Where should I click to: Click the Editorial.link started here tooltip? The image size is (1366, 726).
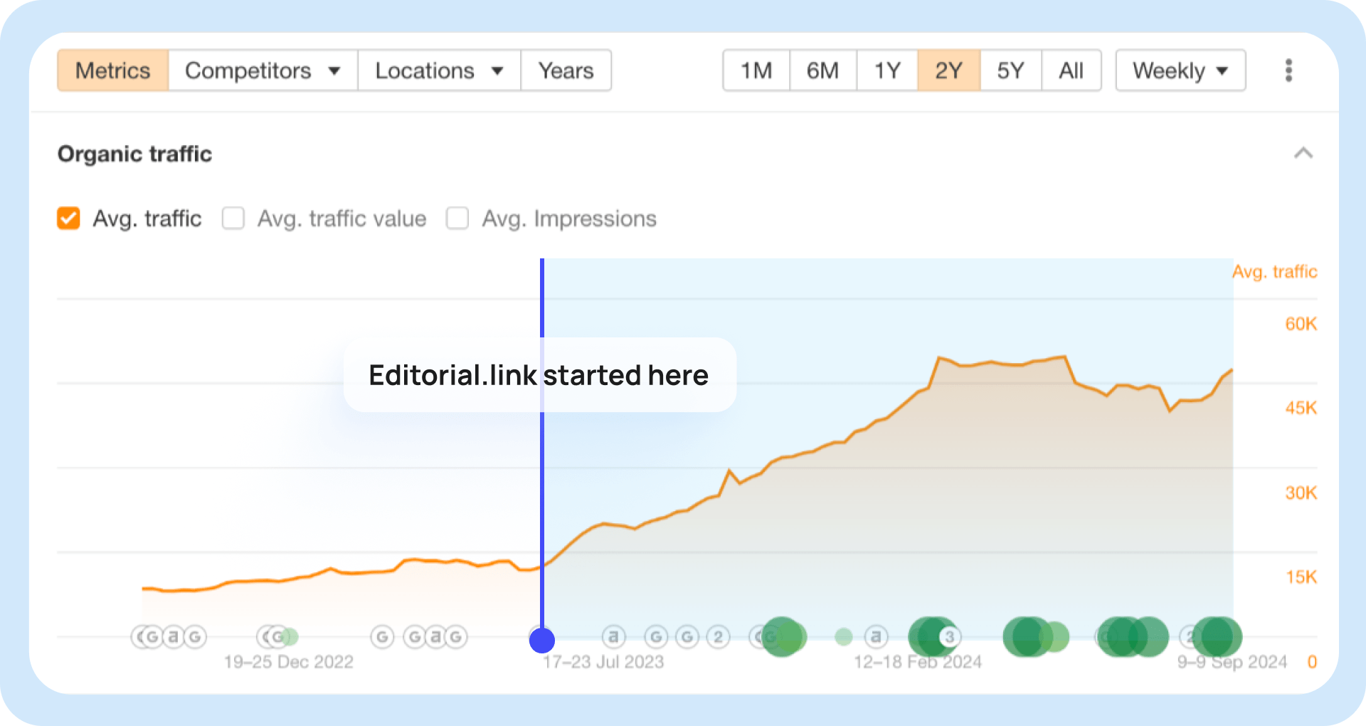coord(539,375)
